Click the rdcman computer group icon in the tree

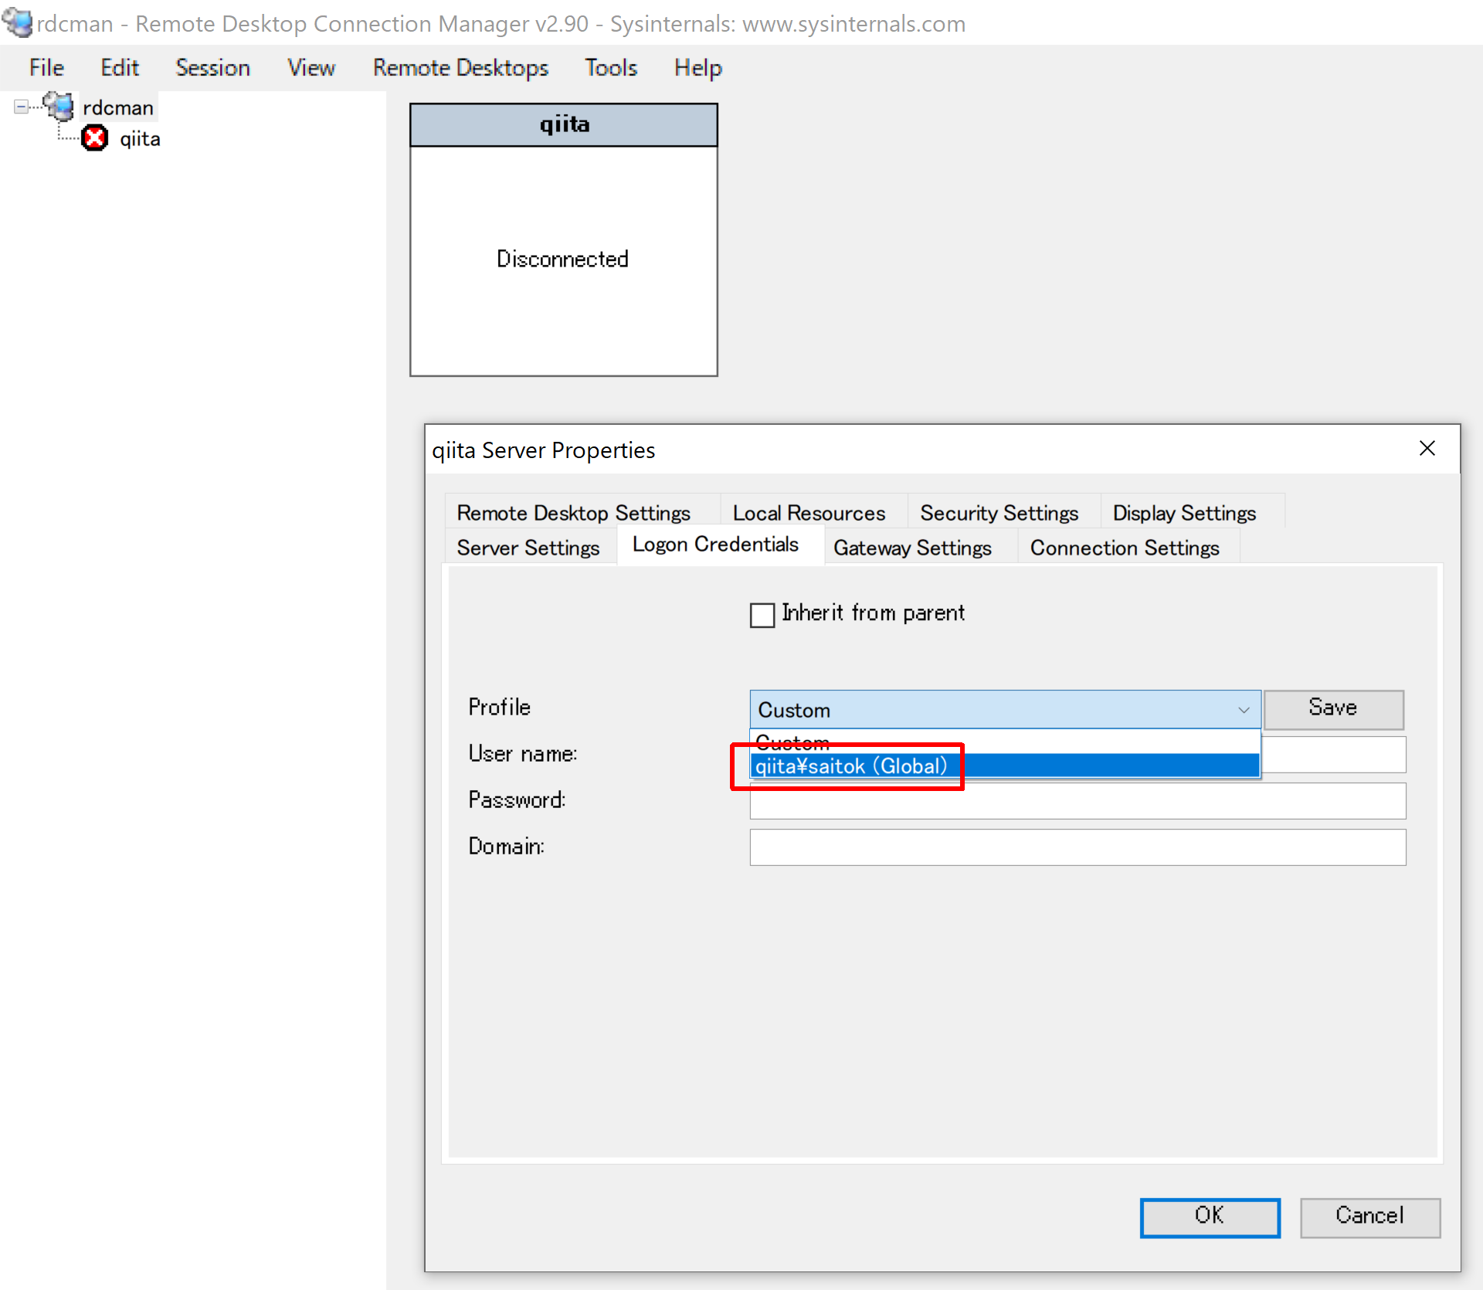(x=59, y=106)
